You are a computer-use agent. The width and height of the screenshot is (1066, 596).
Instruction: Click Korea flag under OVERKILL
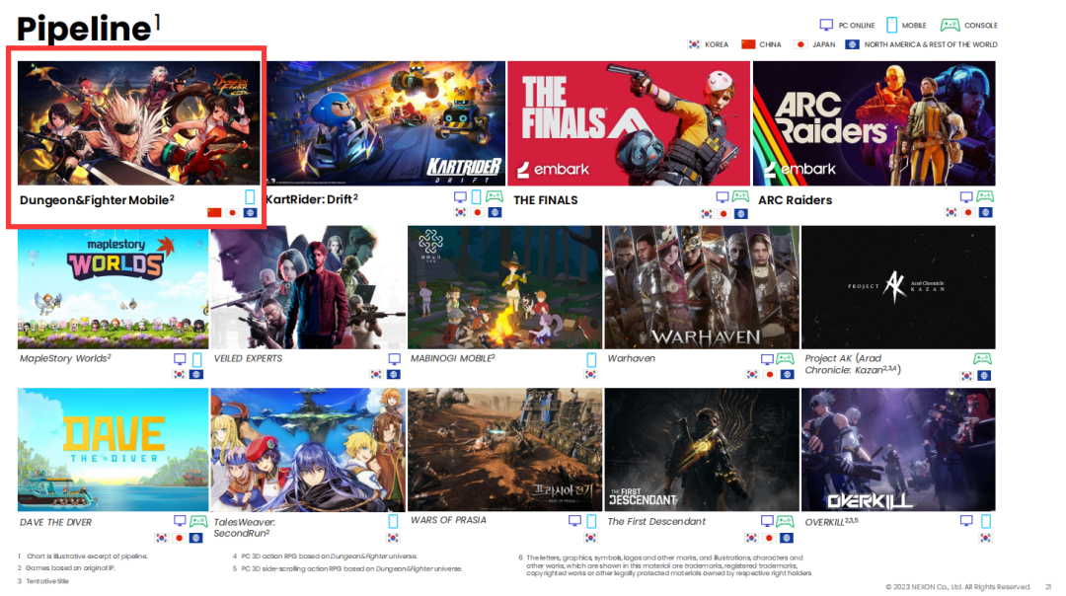click(986, 538)
